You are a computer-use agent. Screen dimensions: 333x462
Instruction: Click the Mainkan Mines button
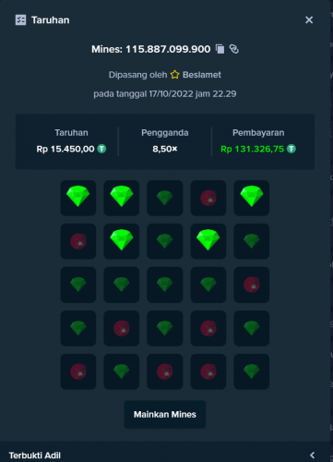click(165, 414)
